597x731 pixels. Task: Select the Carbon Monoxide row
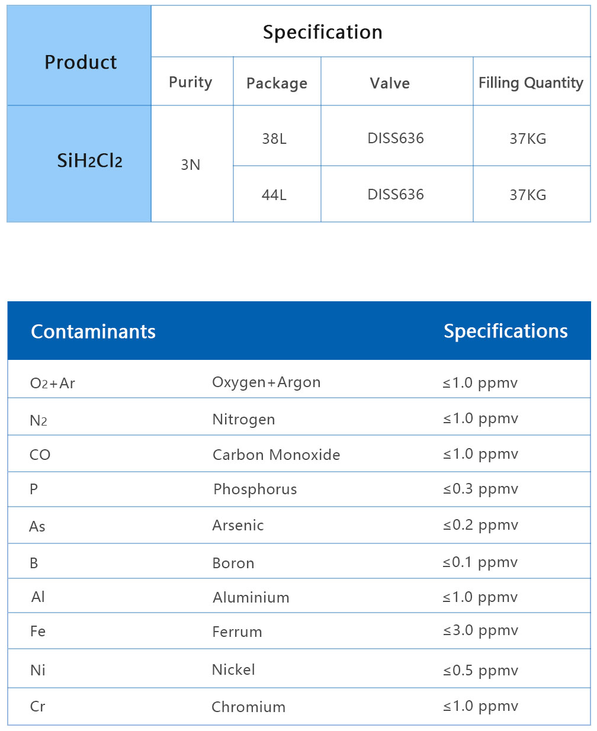pos(276,455)
